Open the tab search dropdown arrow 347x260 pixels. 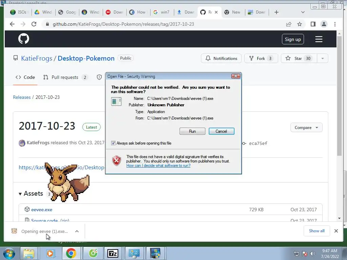303,12
